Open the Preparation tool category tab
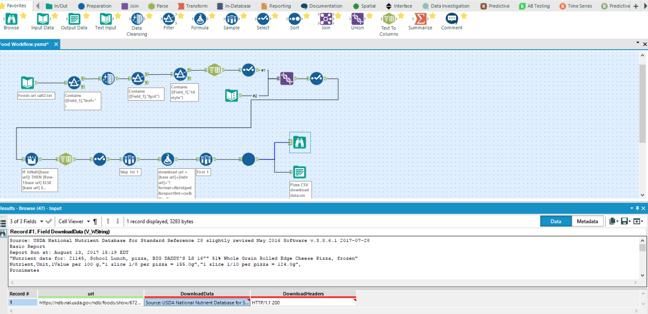 point(95,6)
